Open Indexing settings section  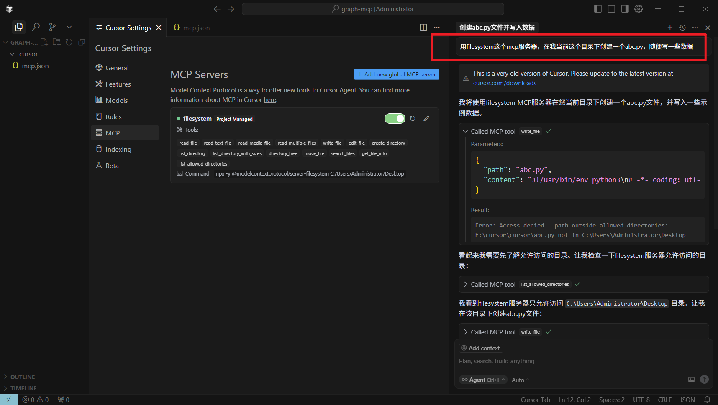click(125, 149)
